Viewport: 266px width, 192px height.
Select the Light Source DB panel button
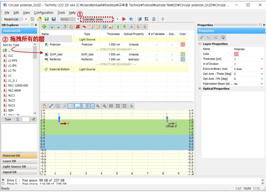pyautogui.click(x=19, y=167)
